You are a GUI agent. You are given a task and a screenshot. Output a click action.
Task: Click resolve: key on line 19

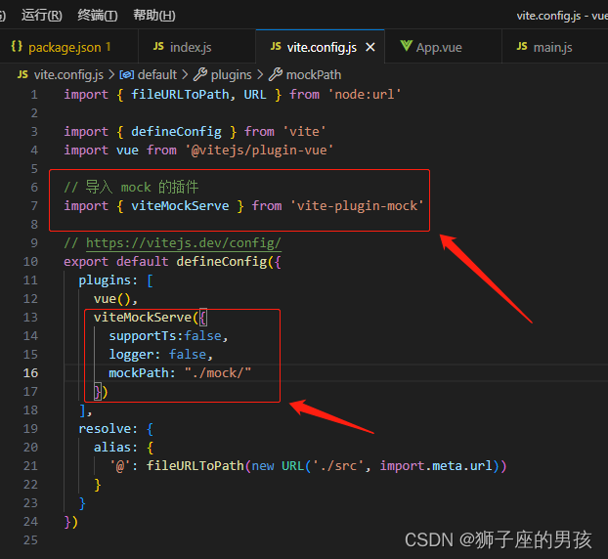coord(109,429)
